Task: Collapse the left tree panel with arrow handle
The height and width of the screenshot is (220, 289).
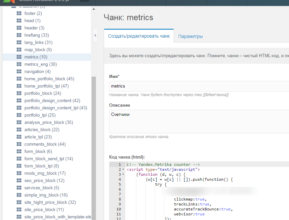Action: (x=95, y=35)
